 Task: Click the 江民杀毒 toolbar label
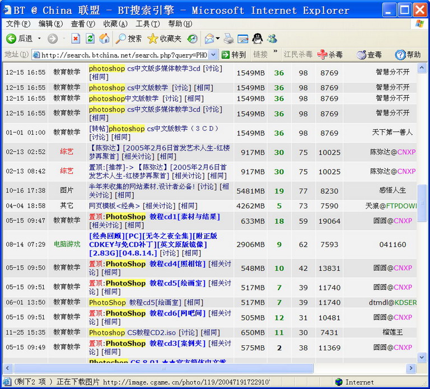click(298, 54)
